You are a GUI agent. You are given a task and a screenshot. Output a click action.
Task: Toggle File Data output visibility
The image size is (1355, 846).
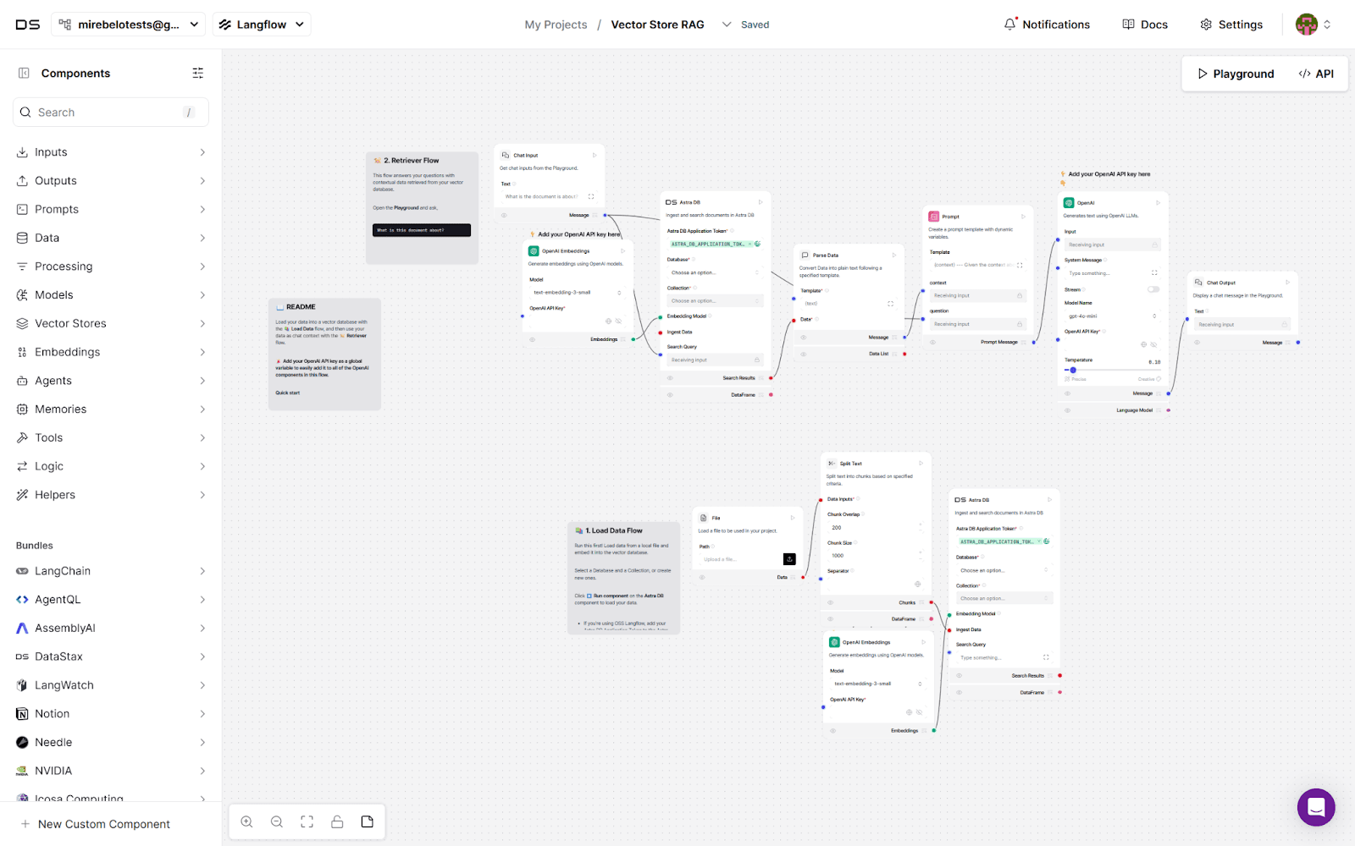click(x=702, y=578)
